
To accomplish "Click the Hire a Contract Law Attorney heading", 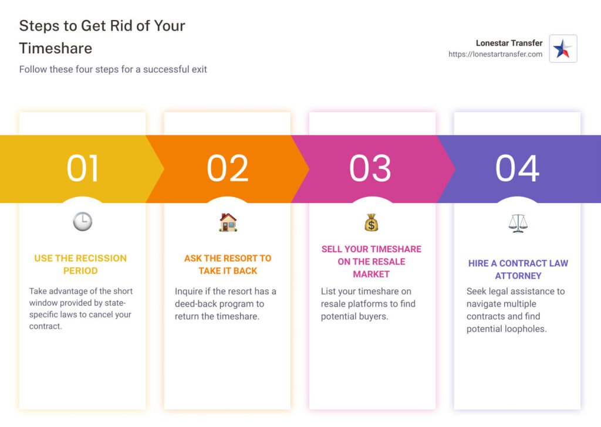I will 518,269.
